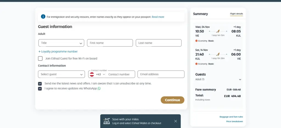The width and height of the screenshot is (281, 128).
Task: Click the 21:40 departure time
Action: tap(200, 54)
